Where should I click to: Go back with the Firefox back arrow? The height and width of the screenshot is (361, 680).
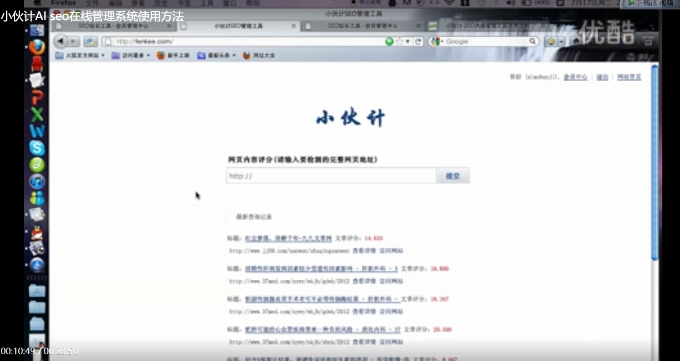[x=60, y=42]
